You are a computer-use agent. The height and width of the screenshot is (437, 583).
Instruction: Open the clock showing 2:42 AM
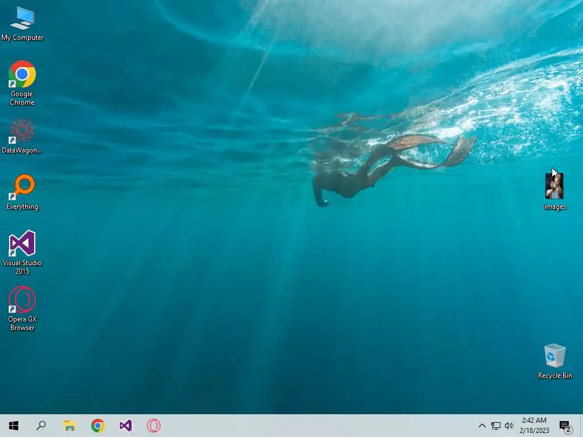coord(534,426)
